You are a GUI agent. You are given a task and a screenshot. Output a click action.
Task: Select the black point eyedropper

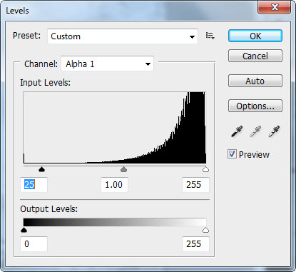coord(237,131)
